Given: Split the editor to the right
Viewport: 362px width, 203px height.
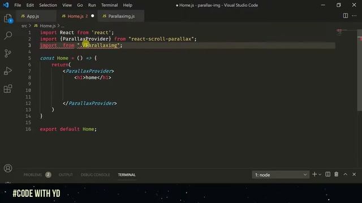Looking at the screenshot, I should pyautogui.click(x=346, y=16).
